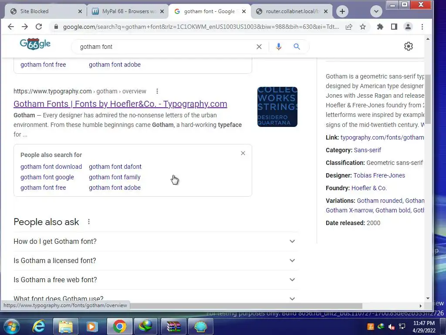This screenshot has width=446, height=335.
Task: Open the Extensions puzzle icon
Action: coord(380,27)
